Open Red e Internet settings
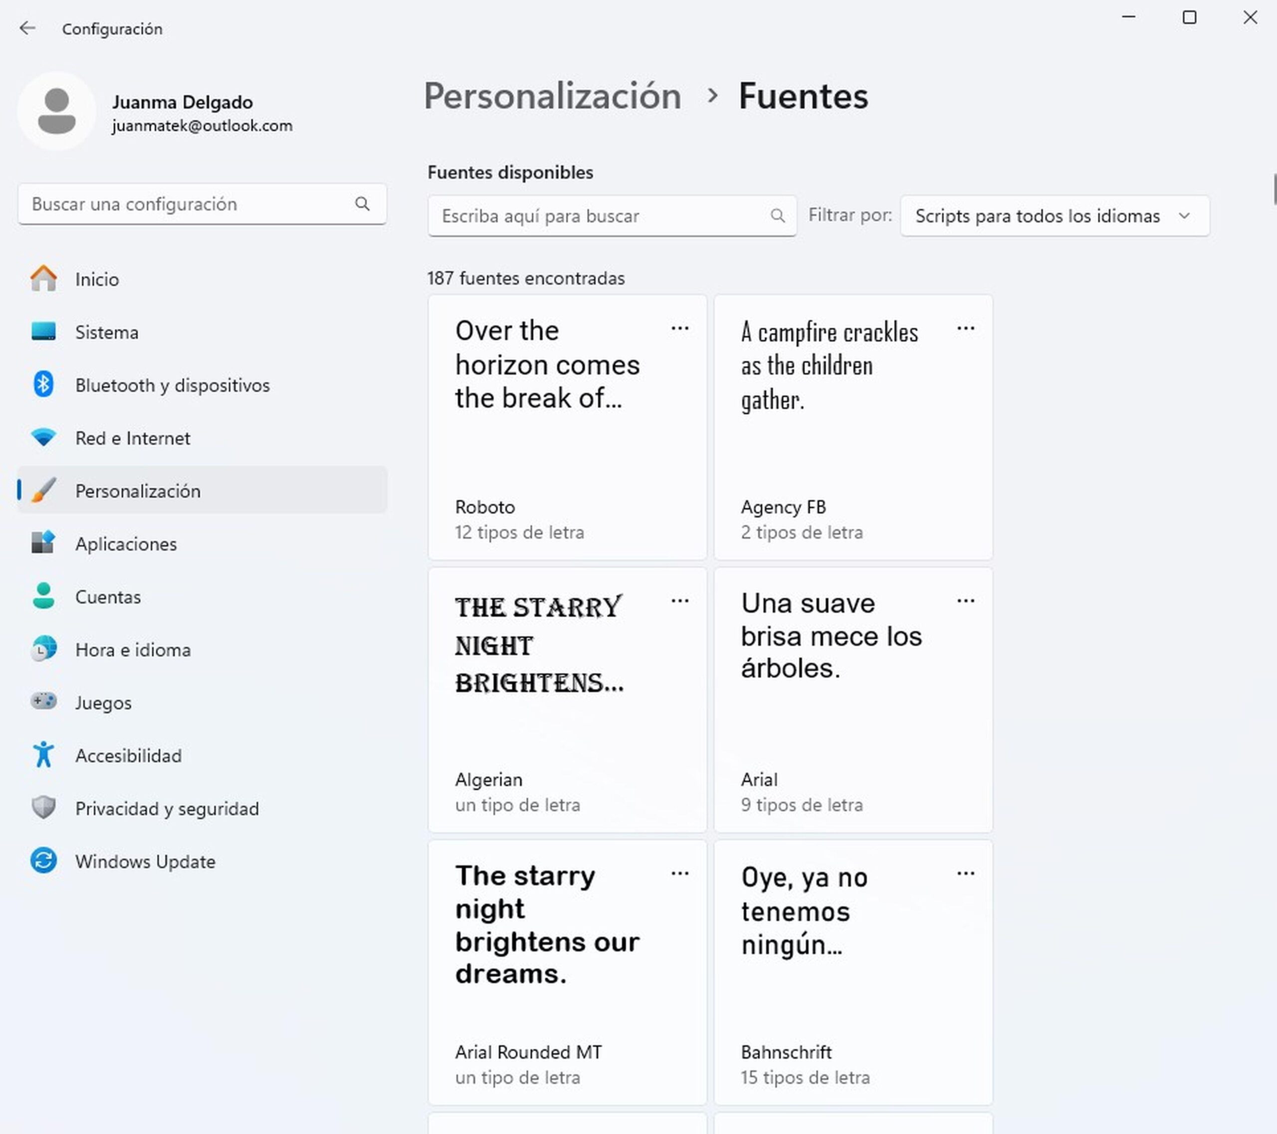1277x1134 pixels. 203,438
